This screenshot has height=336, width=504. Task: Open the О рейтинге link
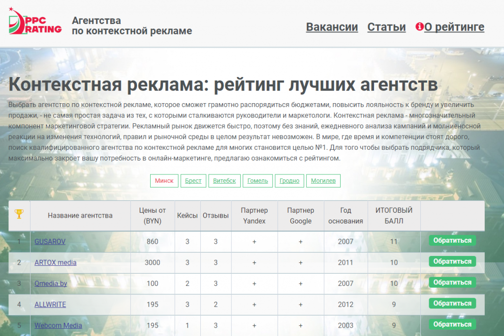click(454, 27)
